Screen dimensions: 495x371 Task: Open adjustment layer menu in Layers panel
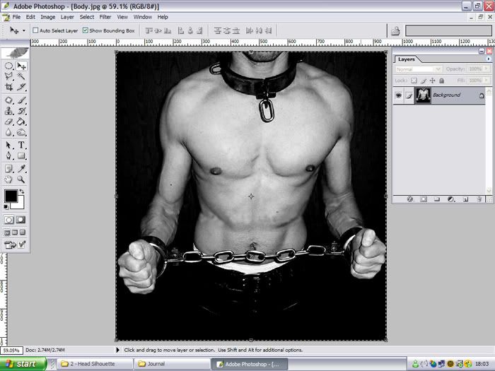pos(451,199)
